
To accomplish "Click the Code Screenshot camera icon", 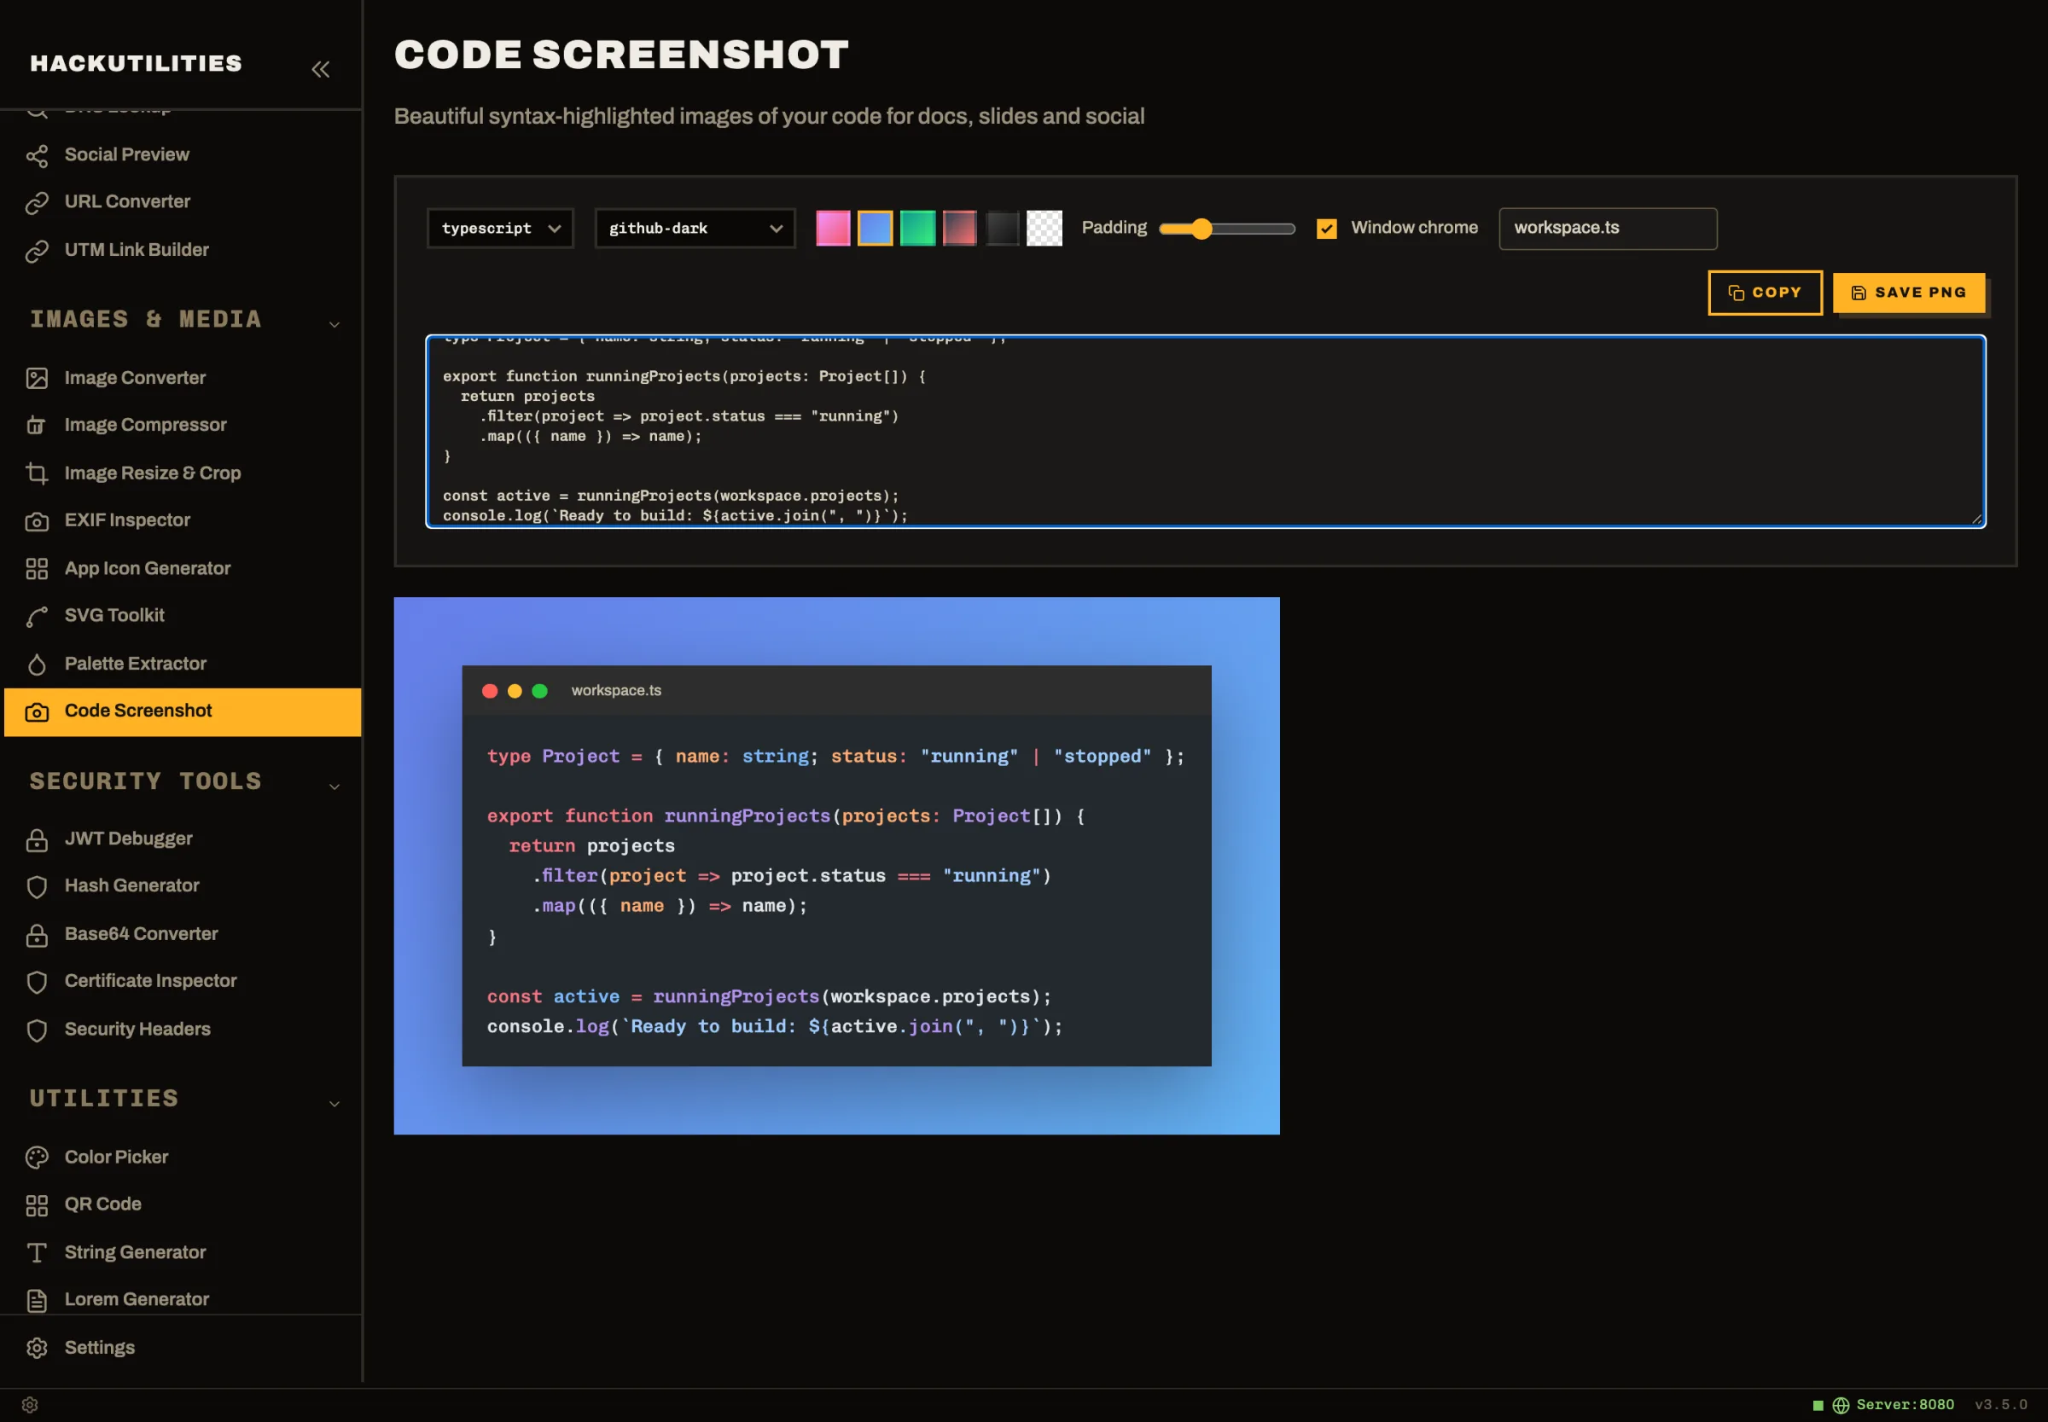I will click(37, 712).
